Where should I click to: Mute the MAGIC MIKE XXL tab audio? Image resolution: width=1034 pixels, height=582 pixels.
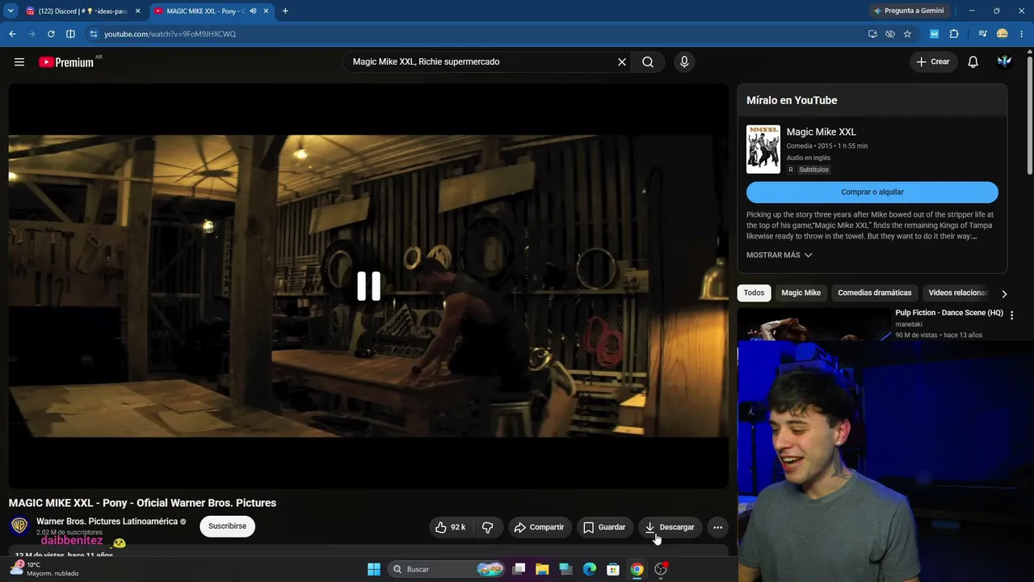coord(254,11)
